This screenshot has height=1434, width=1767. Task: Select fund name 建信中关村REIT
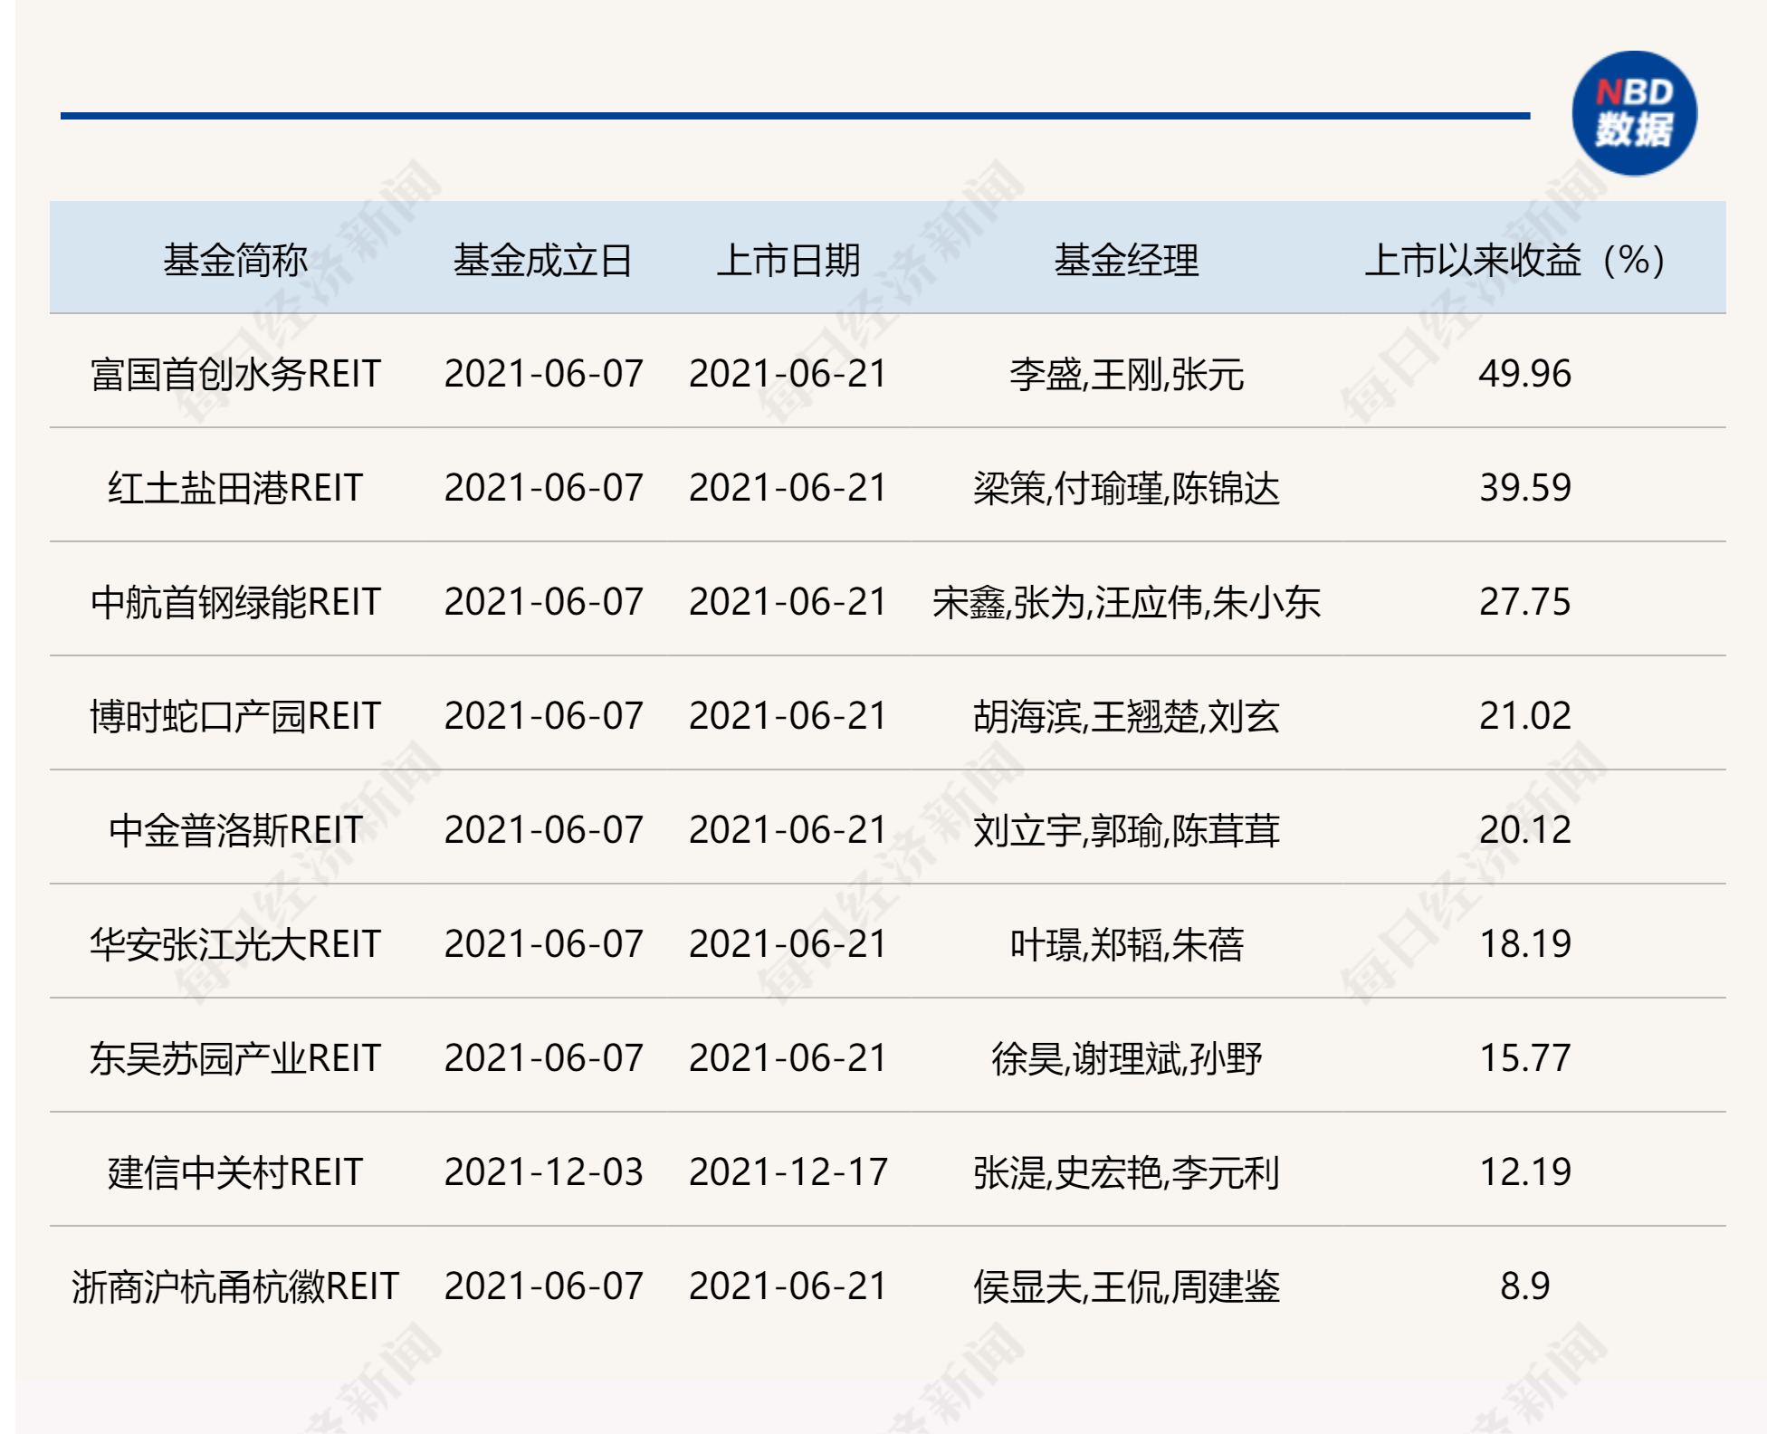coord(235,1172)
